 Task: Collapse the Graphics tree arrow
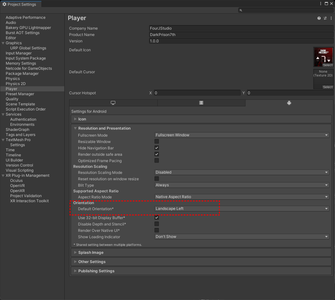(3, 43)
